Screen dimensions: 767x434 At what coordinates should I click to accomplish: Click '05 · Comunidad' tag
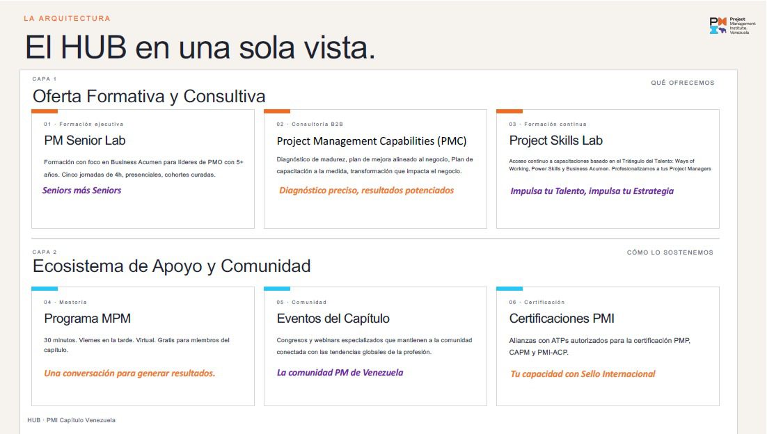pyautogui.click(x=301, y=302)
